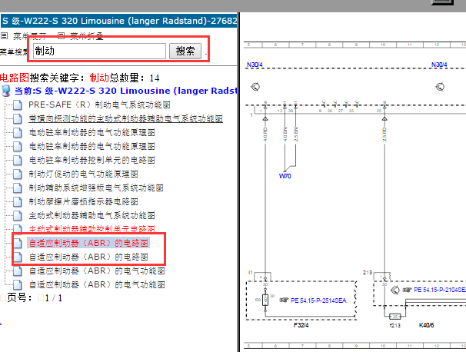466x352 pixels.
Task: Open the second 电动驻车制动器的电气功能原理图 entry
Action: coord(92,147)
